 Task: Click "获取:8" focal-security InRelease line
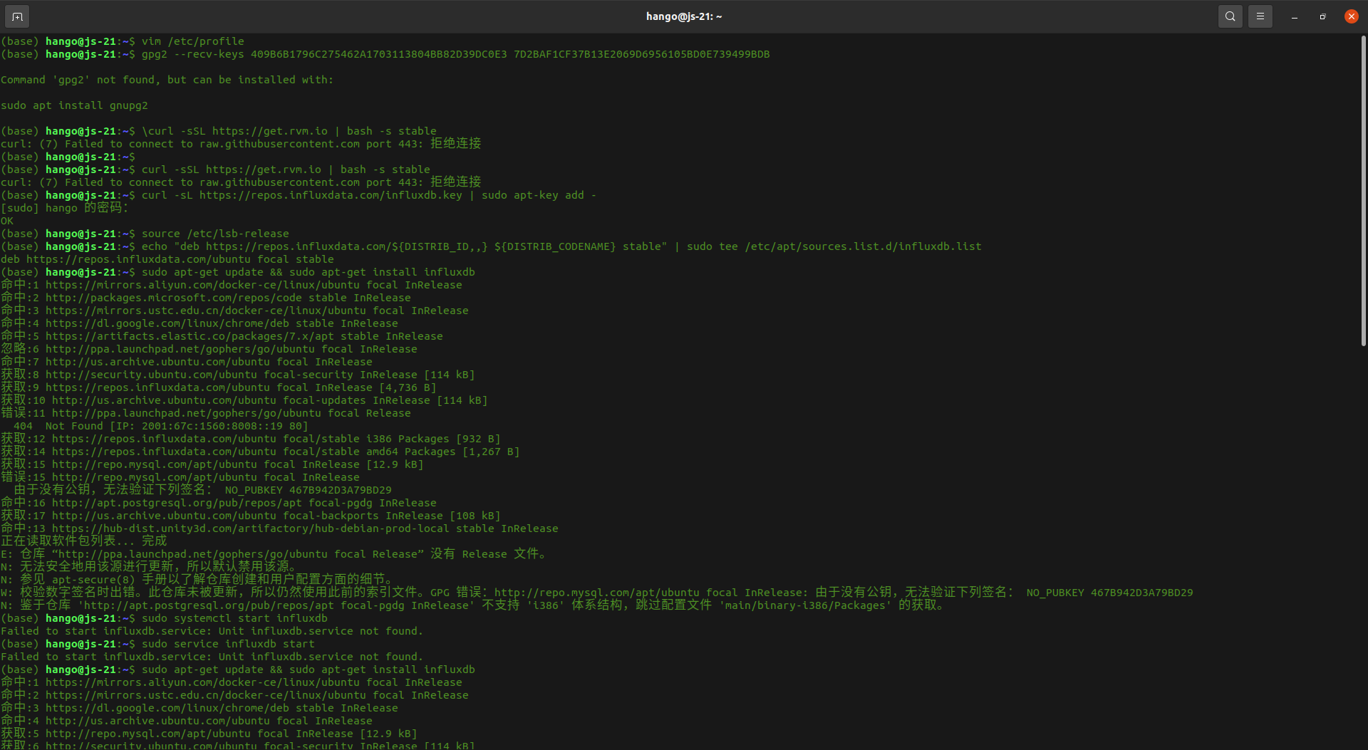[238, 375]
